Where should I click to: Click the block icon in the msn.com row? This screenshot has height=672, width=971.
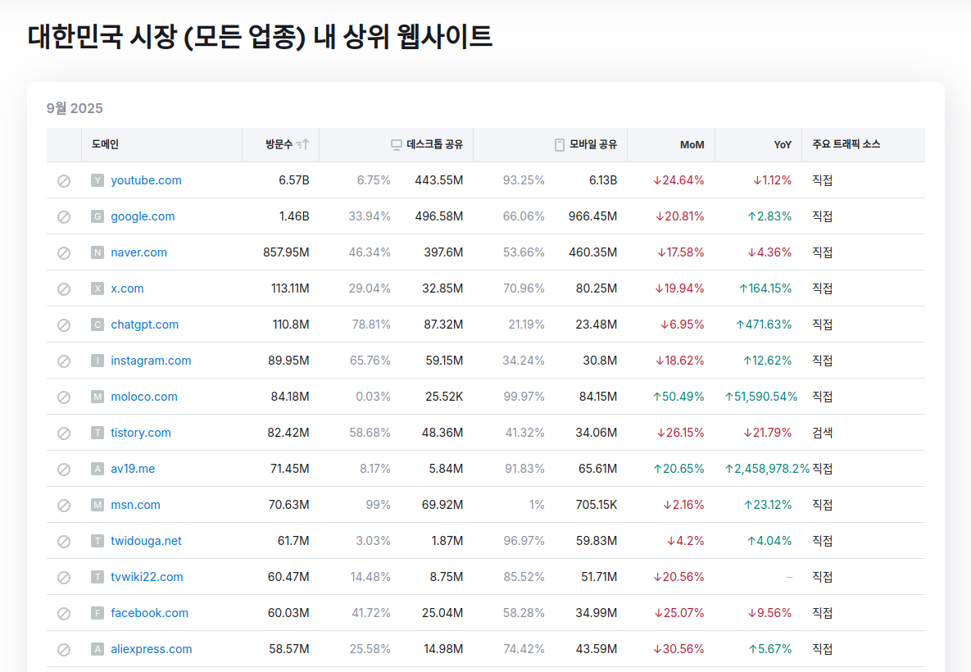(x=64, y=506)
